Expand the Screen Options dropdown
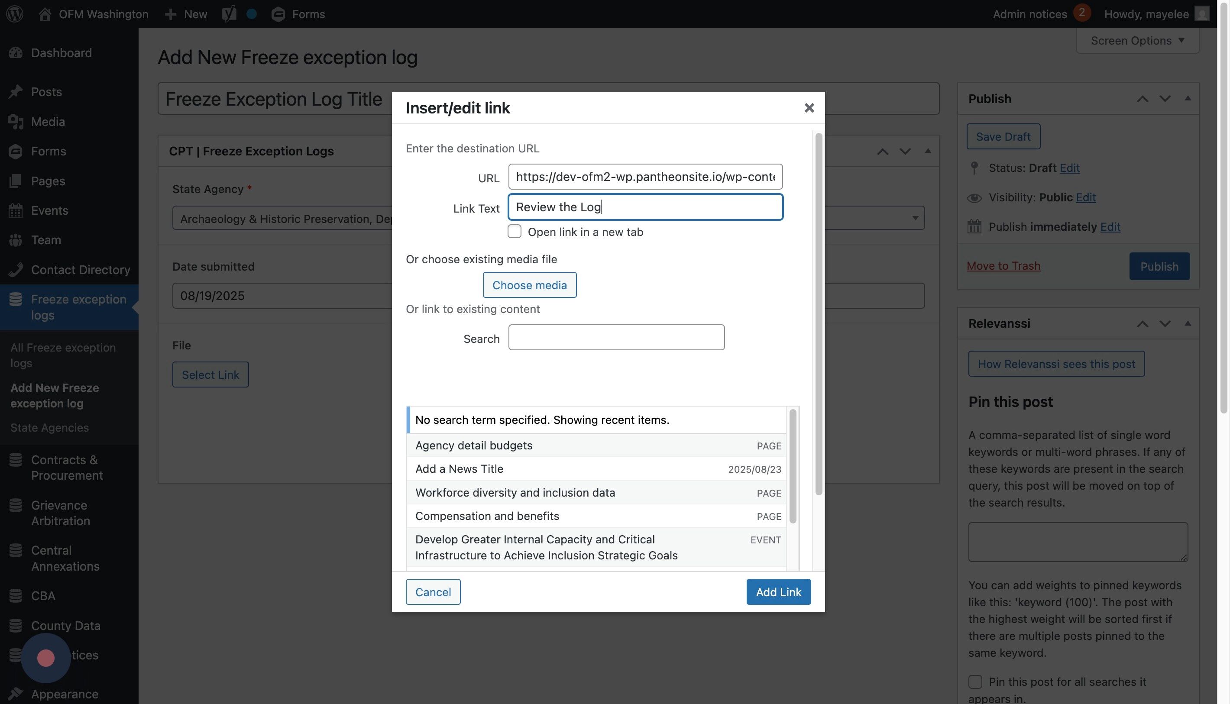 tap(1137, 41)
